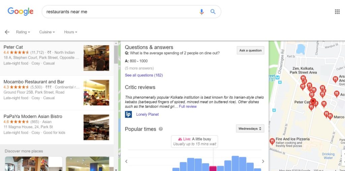Click the blue search magnifier icon

click(213, 12)
